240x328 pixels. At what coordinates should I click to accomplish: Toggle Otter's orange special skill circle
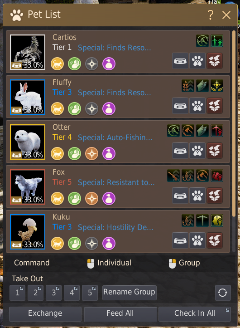click(x=91, y=153)
